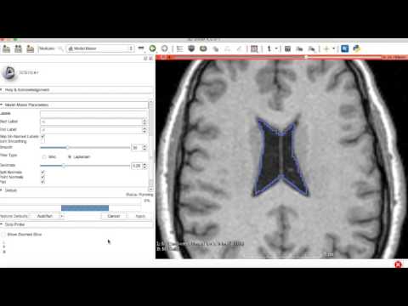Click the circular arrow icon beside the green arrow
Viewport: 408px width, 306px height.
tap(164, 48)
